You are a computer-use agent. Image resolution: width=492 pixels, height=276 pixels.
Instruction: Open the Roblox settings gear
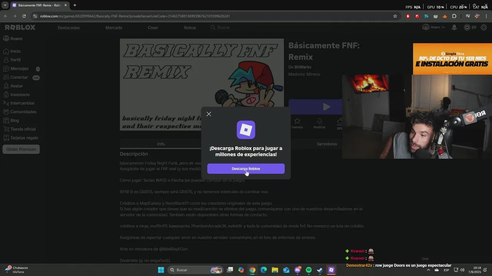pos(484,27)
